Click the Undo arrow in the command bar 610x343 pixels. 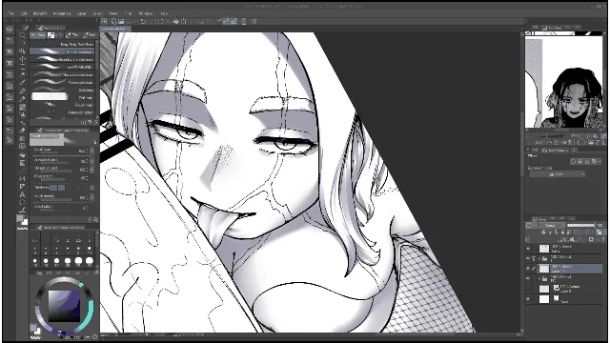click(143, 21)
